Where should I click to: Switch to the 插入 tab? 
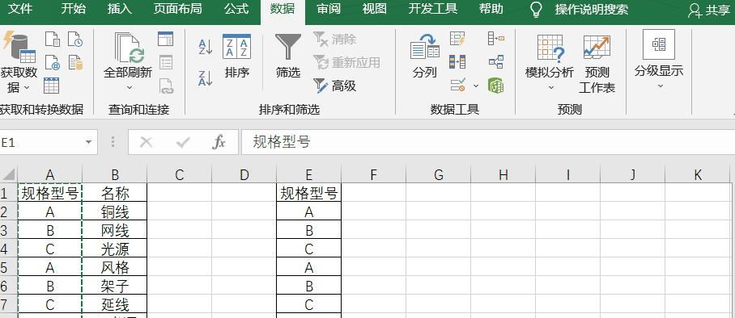click(119, 9)
